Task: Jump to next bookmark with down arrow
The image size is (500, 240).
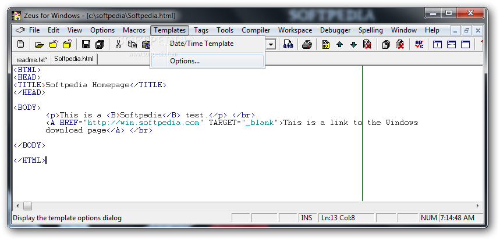Action: tap(353, 44)
